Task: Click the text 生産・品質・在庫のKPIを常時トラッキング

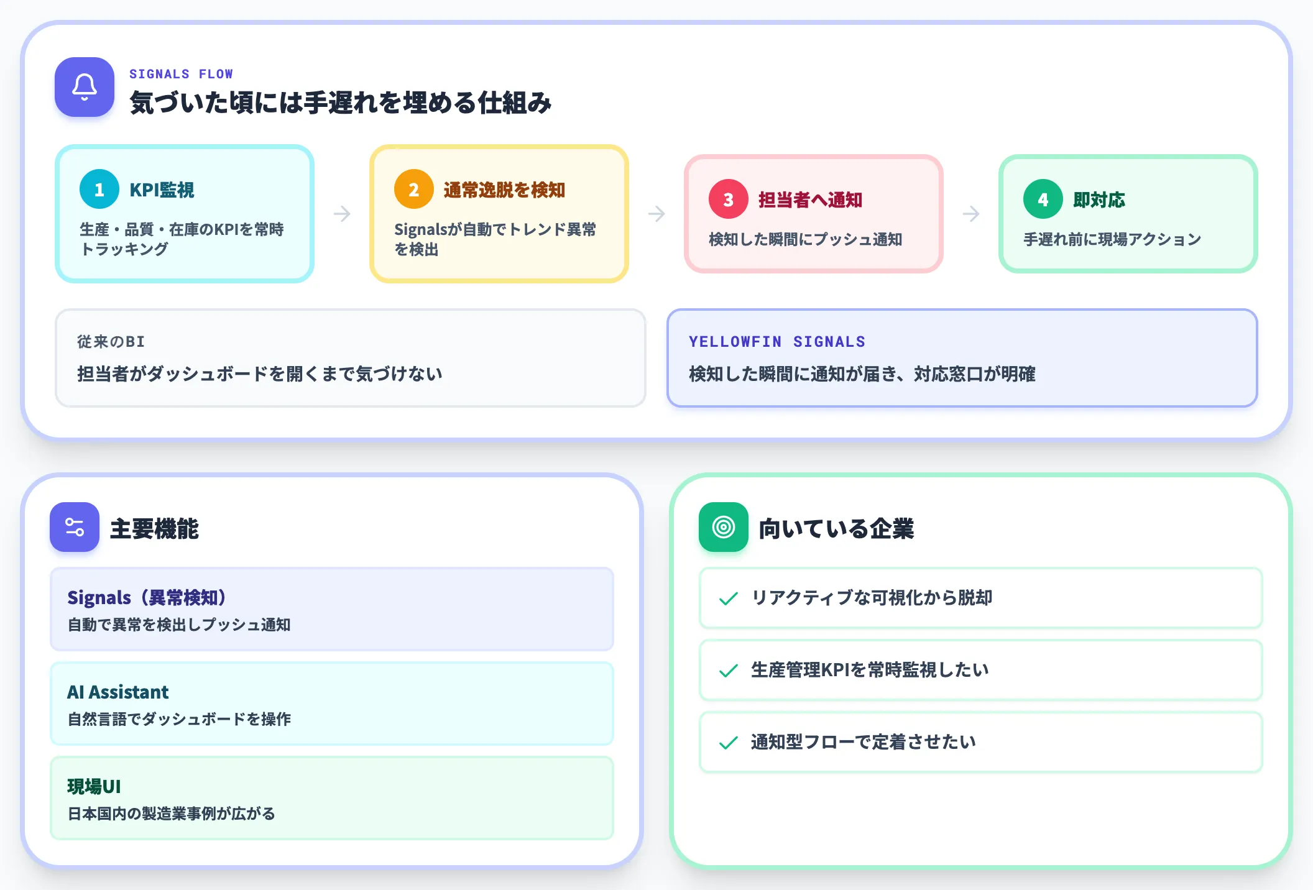Action: pos(182,239)
